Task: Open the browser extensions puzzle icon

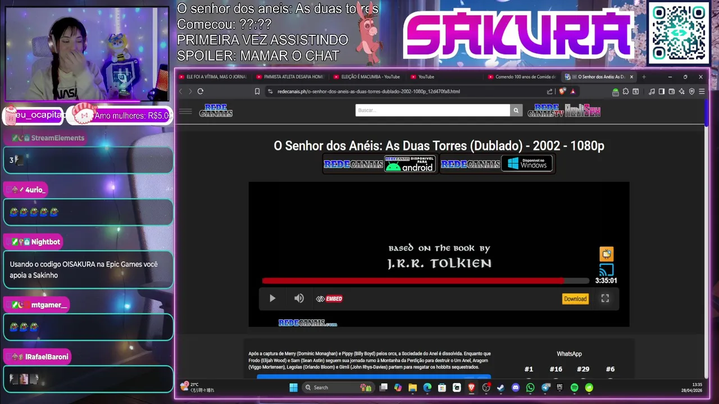Action: pyautogui.click(x=626, y=91)
